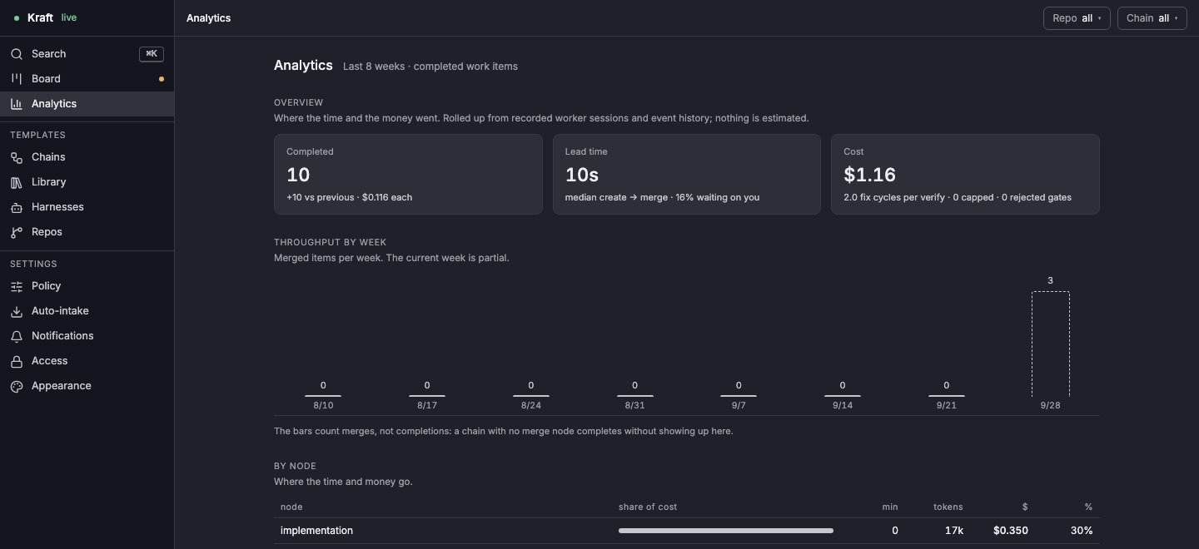This screenshot has width=1199, height=549.
Task: Click the Library books icon
Action: point(17,182)
